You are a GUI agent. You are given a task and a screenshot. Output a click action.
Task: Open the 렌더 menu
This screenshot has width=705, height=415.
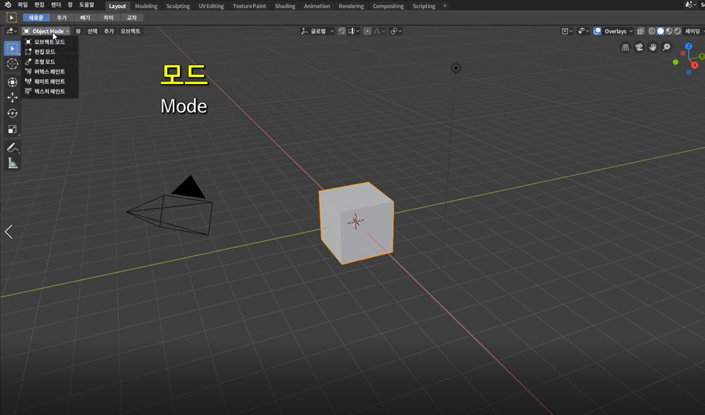tap(56, 5)
